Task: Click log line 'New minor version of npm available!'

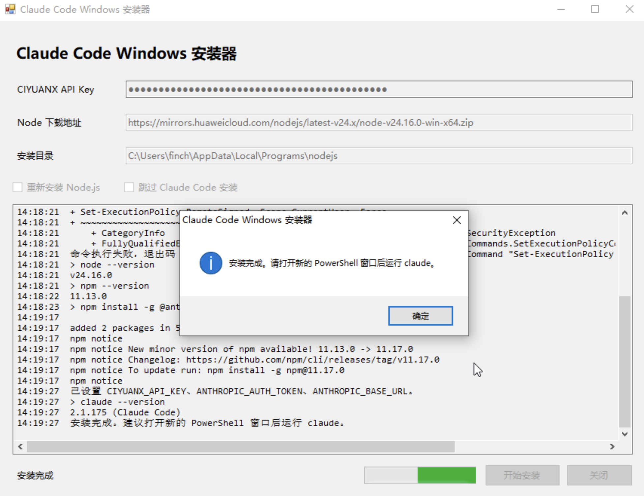Action: [242, 349]
